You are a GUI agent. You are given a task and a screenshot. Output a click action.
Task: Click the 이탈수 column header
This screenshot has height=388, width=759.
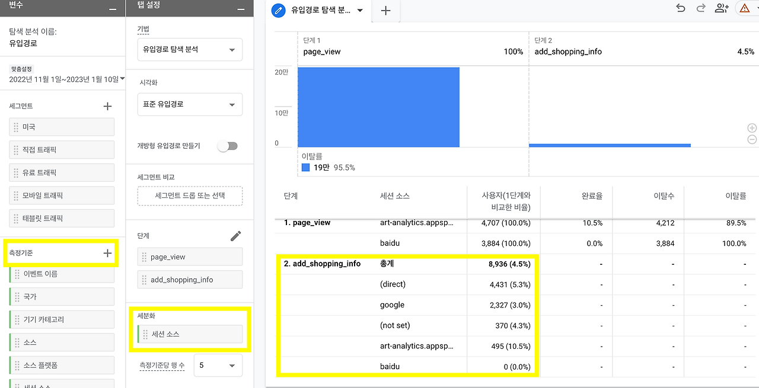pos(664,196)
